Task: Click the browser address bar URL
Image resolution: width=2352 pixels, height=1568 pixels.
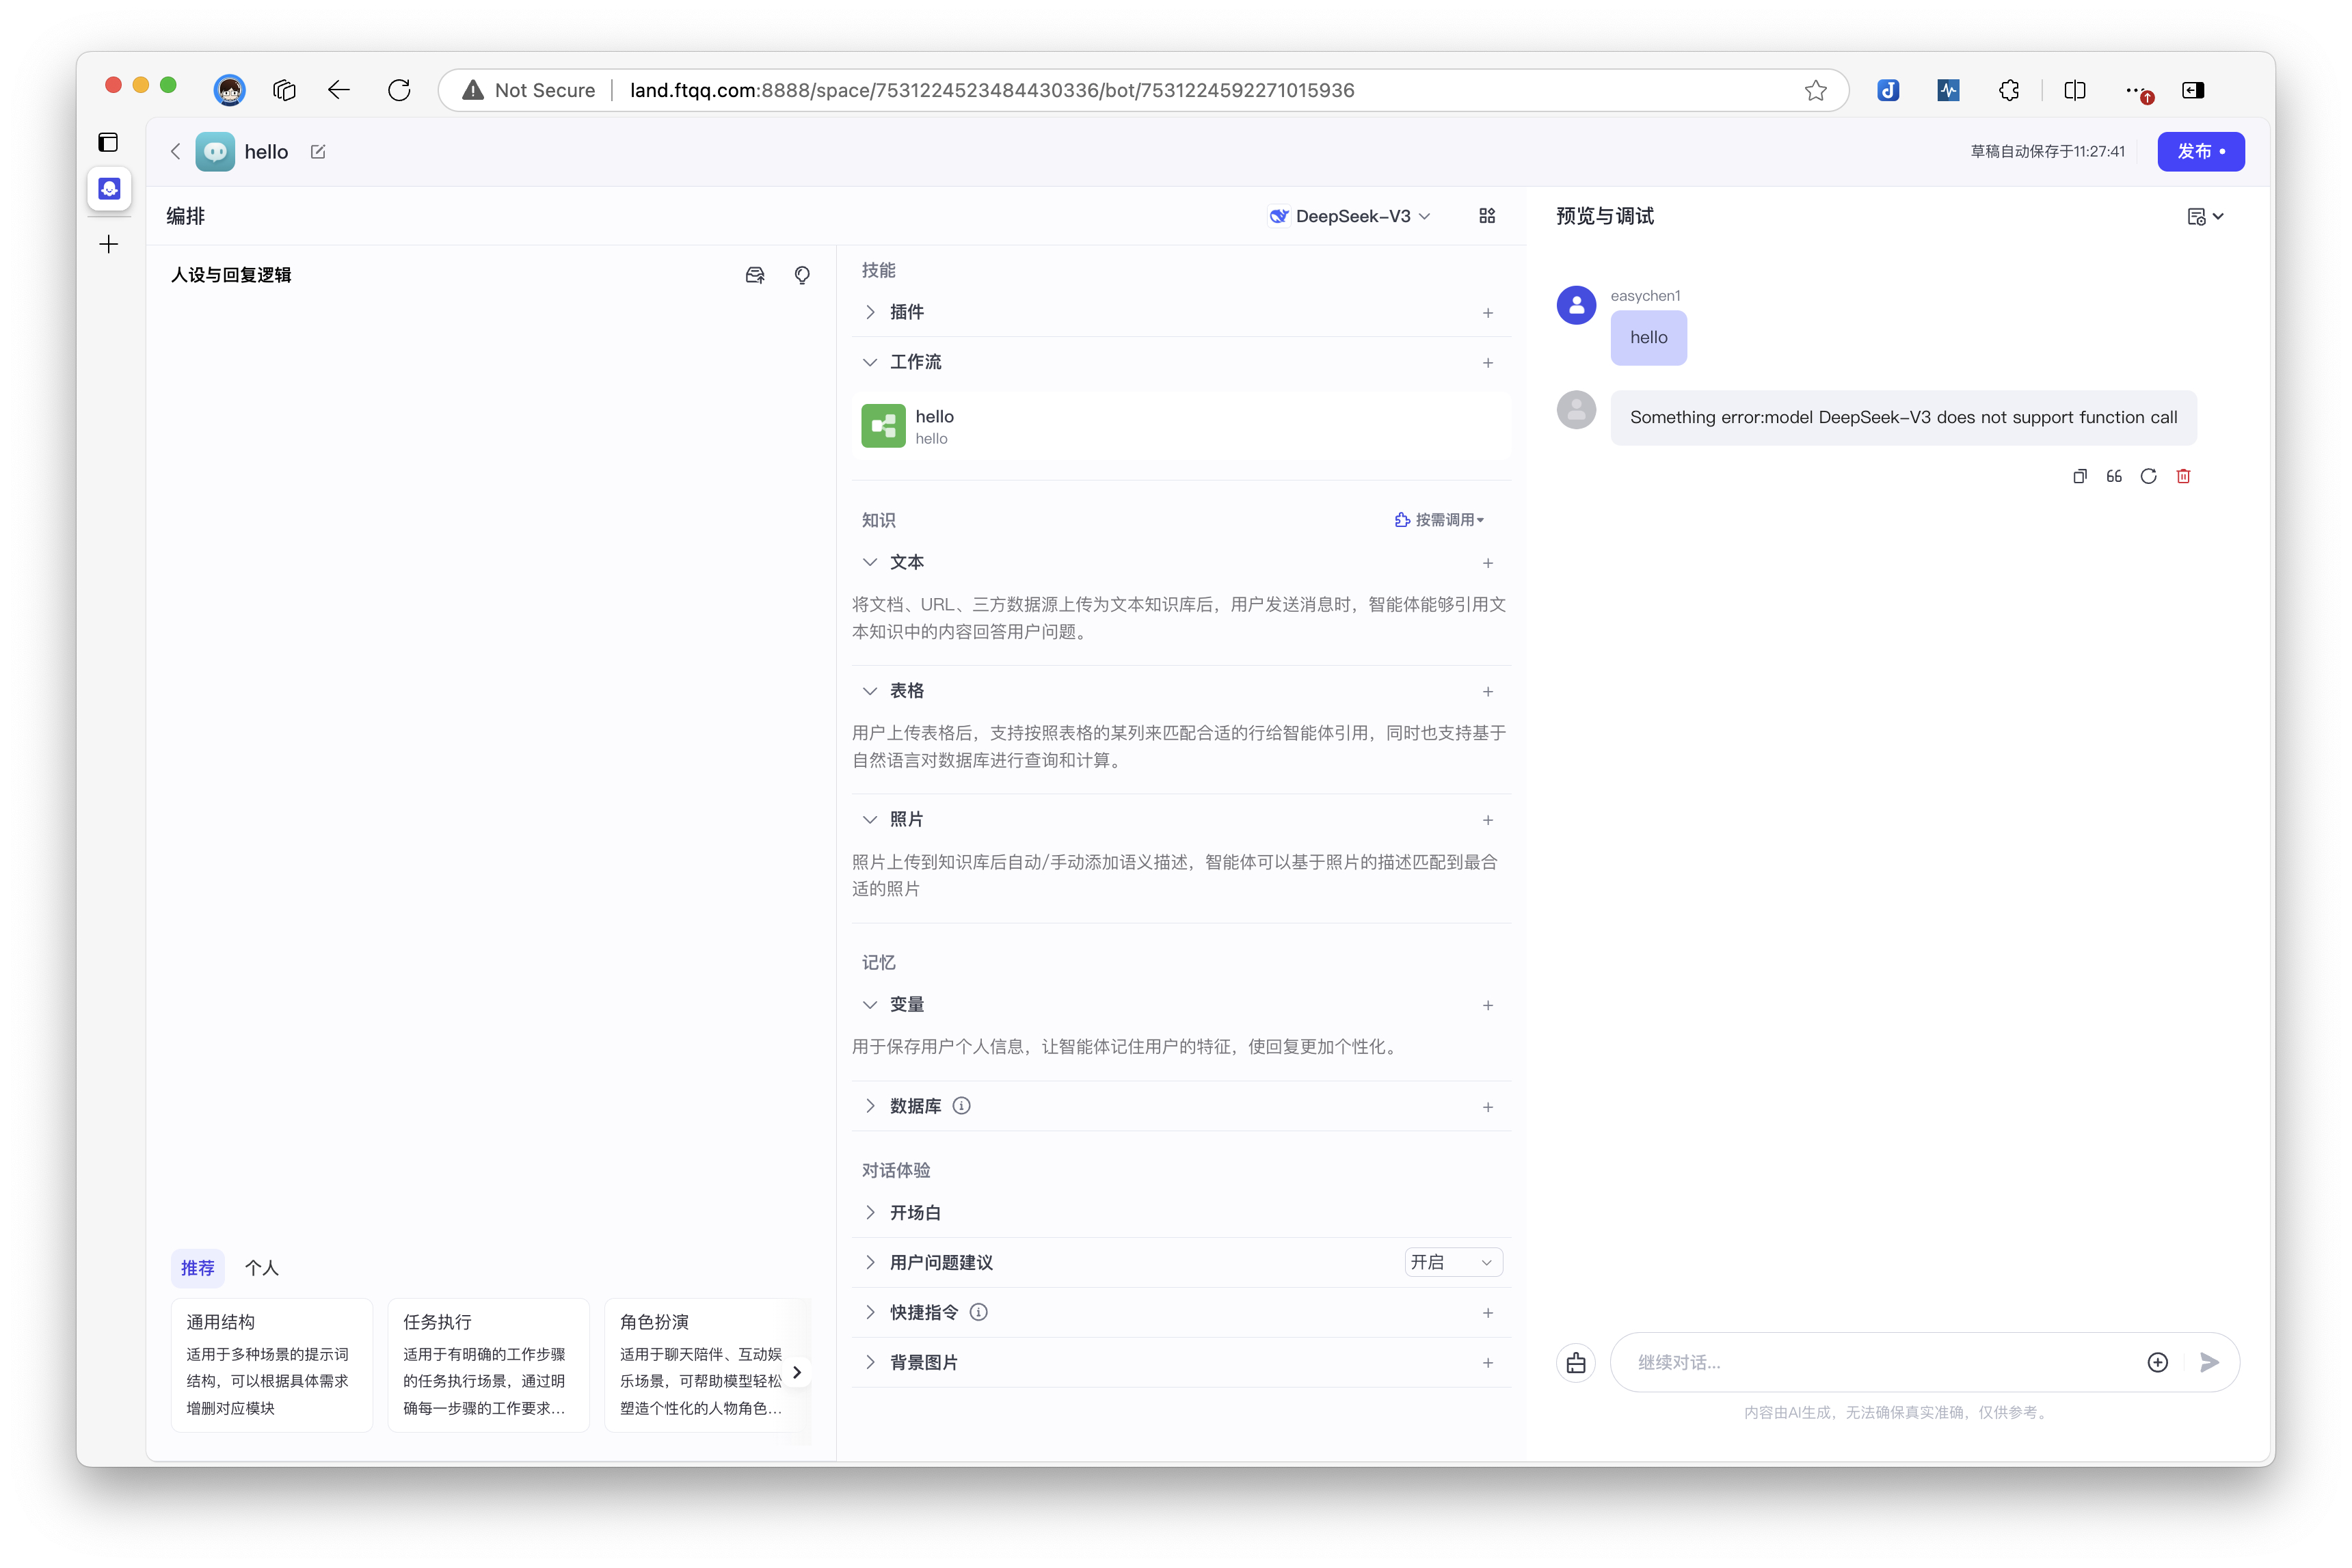Action: pyautogui.click(x=992, y=90)
